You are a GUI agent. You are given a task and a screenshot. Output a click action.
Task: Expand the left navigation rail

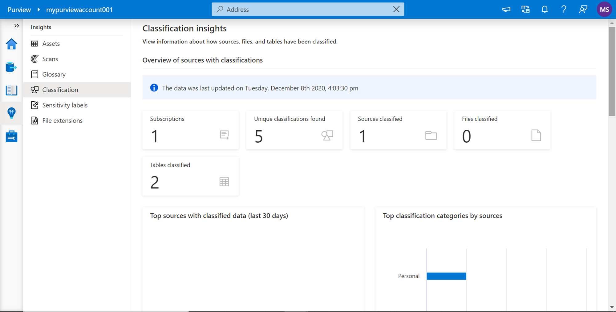click(x=17, y=26)
